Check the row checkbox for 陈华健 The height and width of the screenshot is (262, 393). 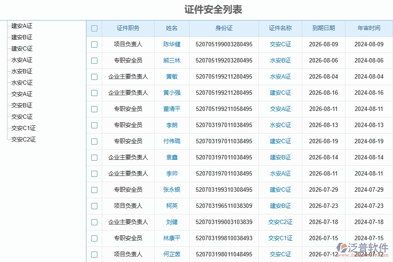[x=94, y=45]
